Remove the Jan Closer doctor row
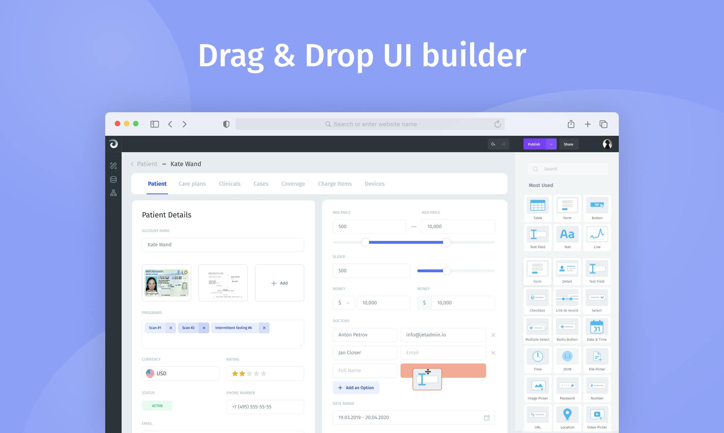Viewport: 724px width, 433px height. point(493,353)
